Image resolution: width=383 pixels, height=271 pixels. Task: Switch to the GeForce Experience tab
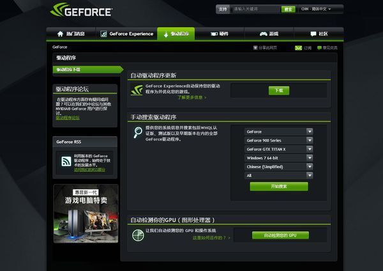(131, 34)
